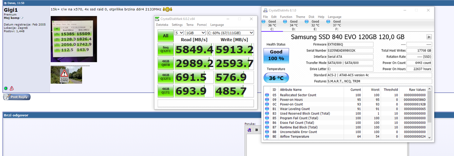Start the 4KiB Q8T8 benchmark
Viewport: 454px width, 156px height.
tap(166, 64)
